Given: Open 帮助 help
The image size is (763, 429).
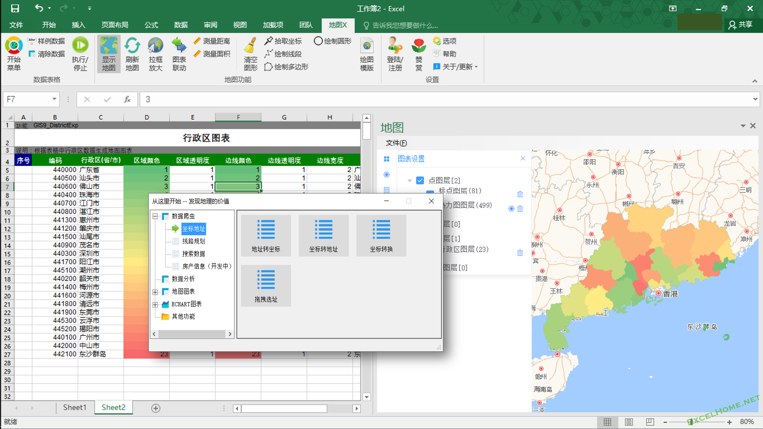Looking at the screenshot, I should point(444,54).
